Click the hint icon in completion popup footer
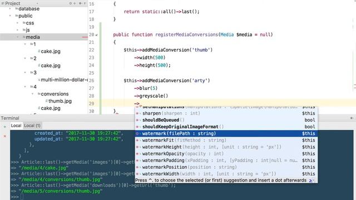This screenshot has height=200, width=356. 310,181
